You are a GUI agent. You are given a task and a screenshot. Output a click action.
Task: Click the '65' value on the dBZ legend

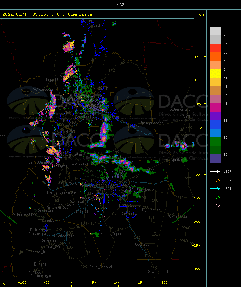225,44
